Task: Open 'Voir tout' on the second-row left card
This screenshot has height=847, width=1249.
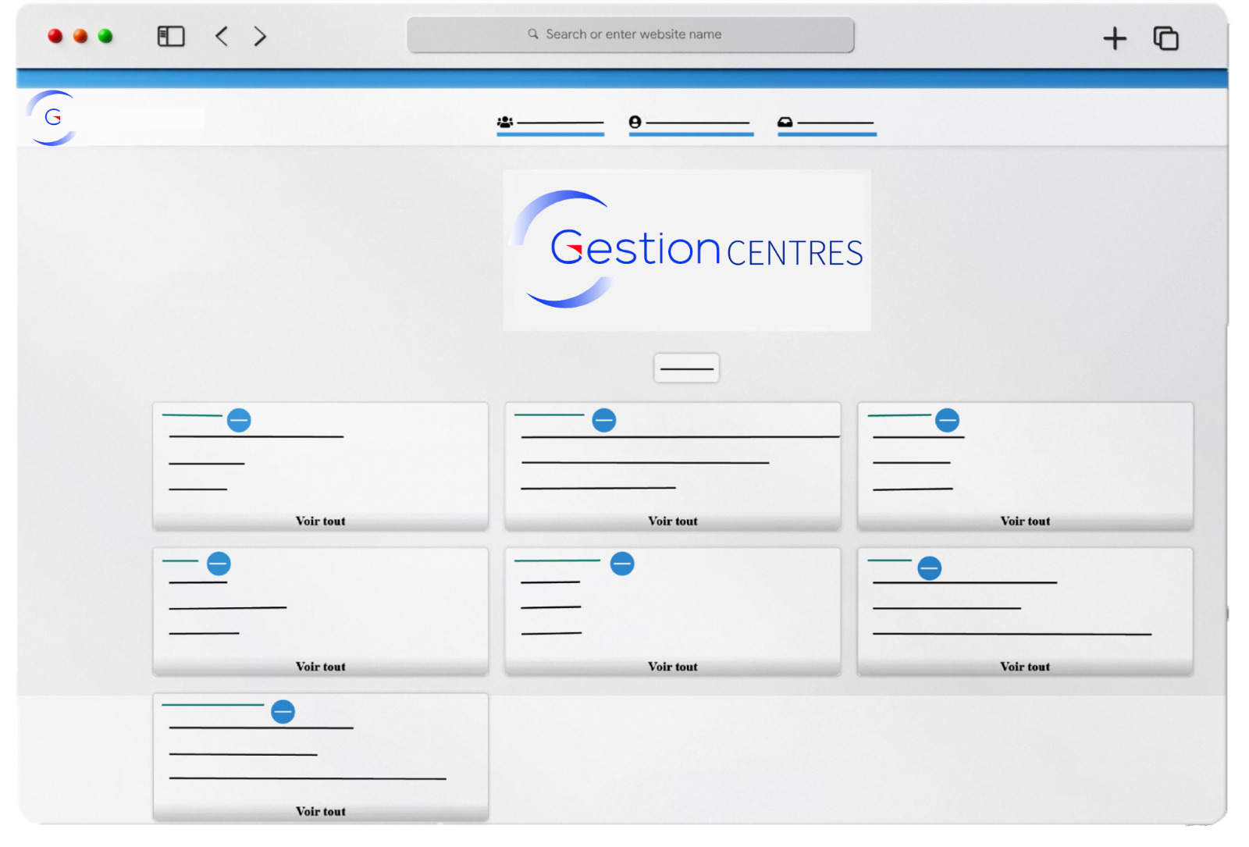Action: pos(320,666)
